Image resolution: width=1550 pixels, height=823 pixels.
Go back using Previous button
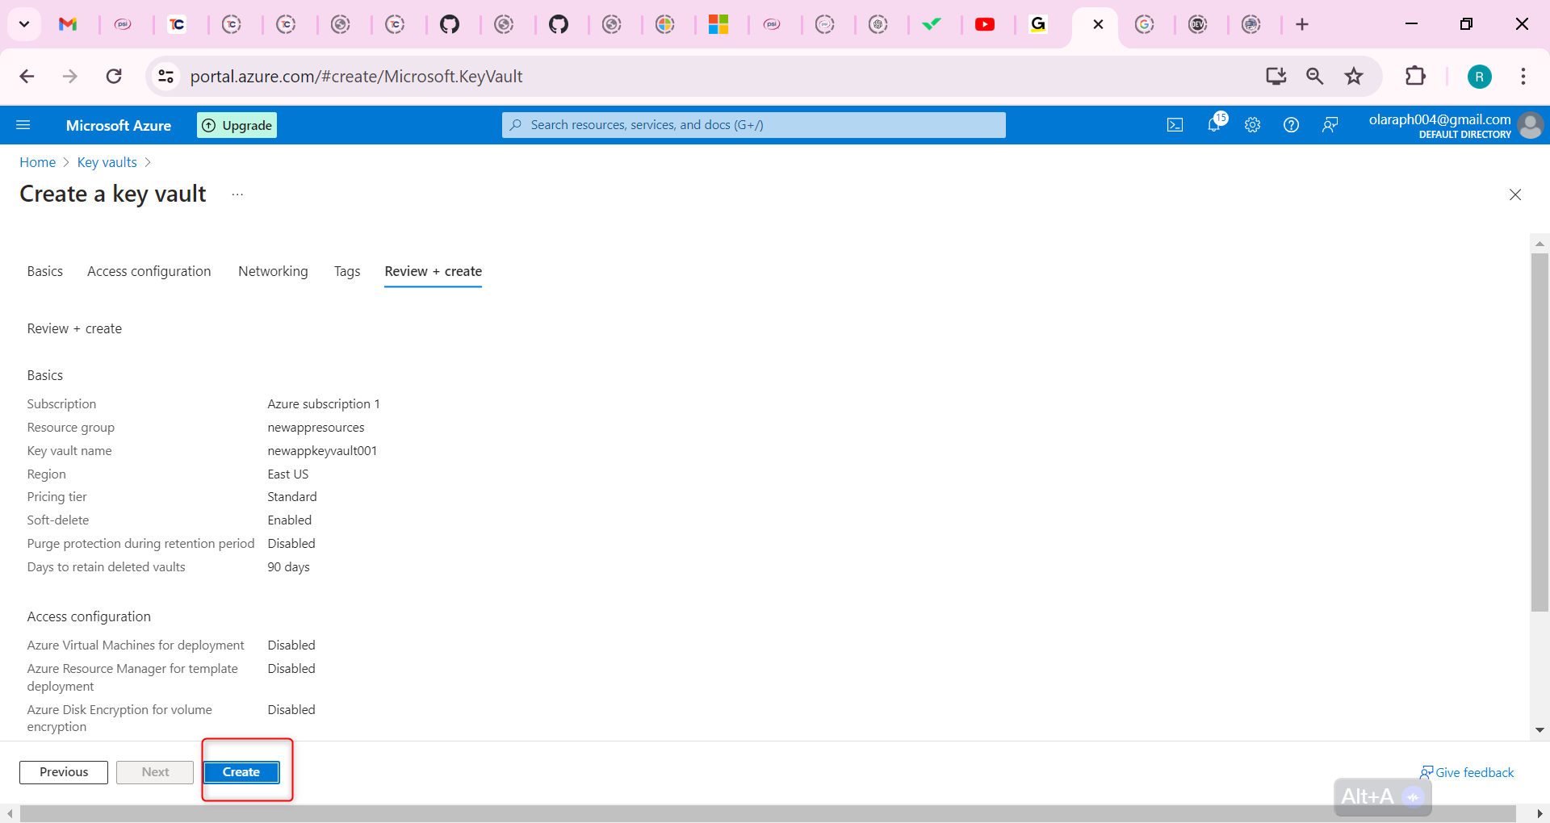63,772
